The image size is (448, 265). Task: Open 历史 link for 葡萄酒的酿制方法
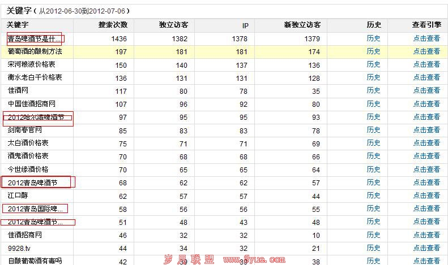pos(373,51)
